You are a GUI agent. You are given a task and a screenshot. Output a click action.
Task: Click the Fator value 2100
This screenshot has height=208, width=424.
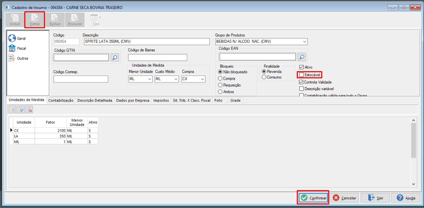[61, 130]
